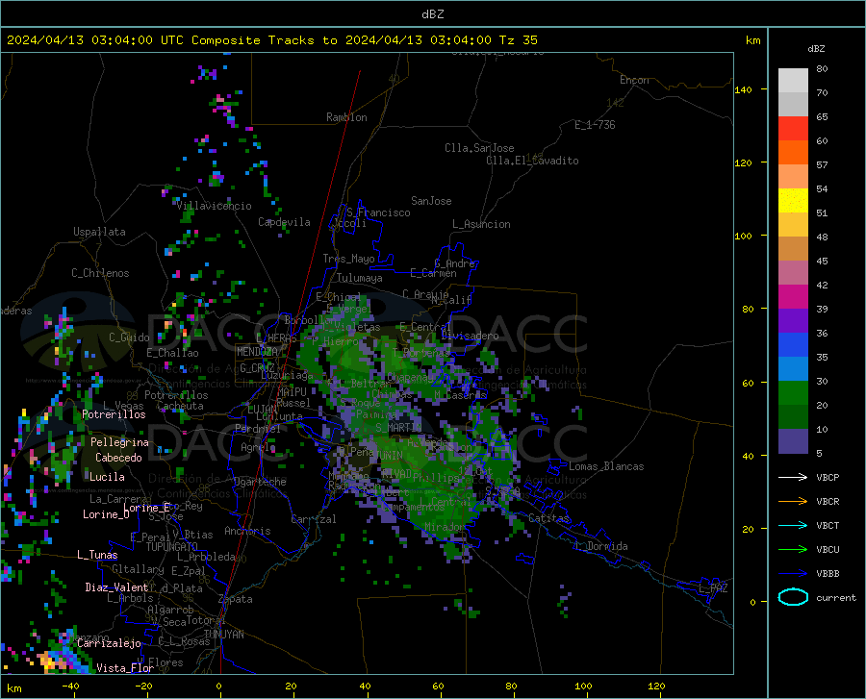The image size is (866, 699).
Task: Click the Divisadero map label
Action: (470, 336)
